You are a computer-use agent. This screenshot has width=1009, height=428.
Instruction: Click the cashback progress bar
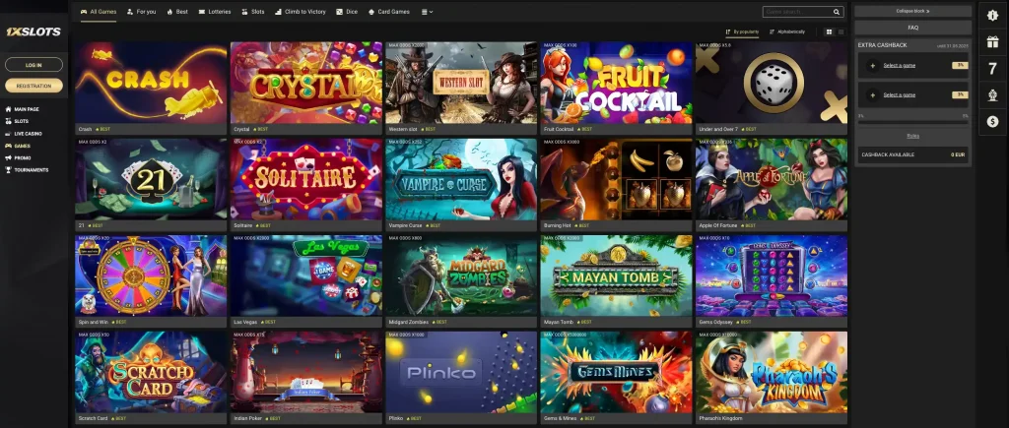(x=912, y=122)
